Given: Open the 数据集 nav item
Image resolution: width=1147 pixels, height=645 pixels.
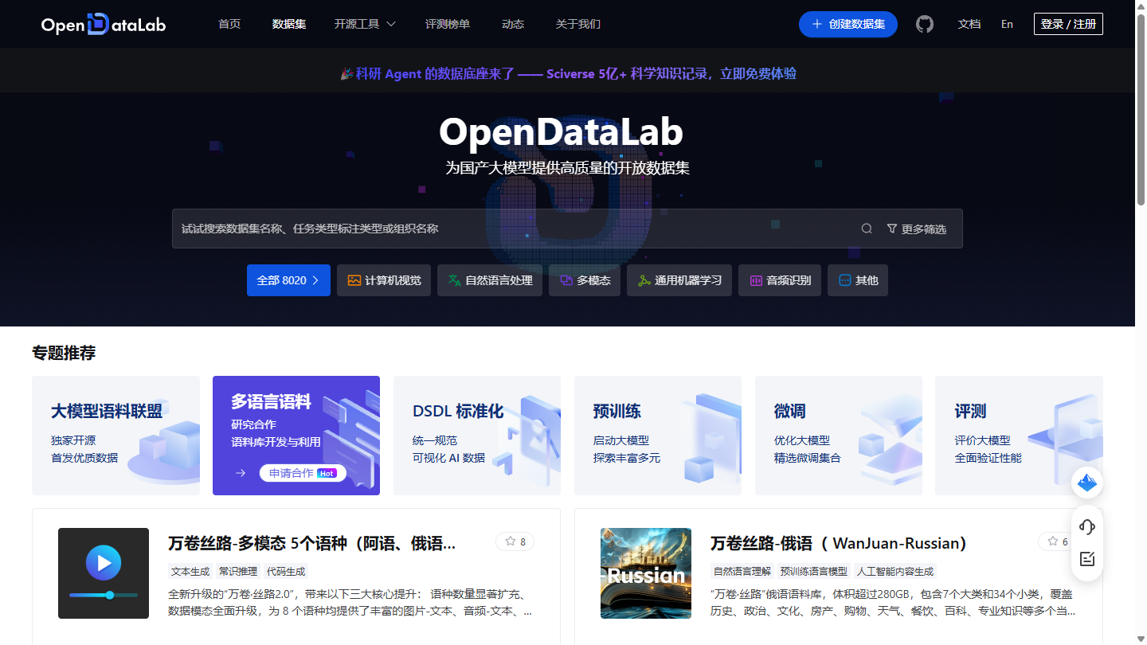Looking at the screenshot, I should (288, 24).
